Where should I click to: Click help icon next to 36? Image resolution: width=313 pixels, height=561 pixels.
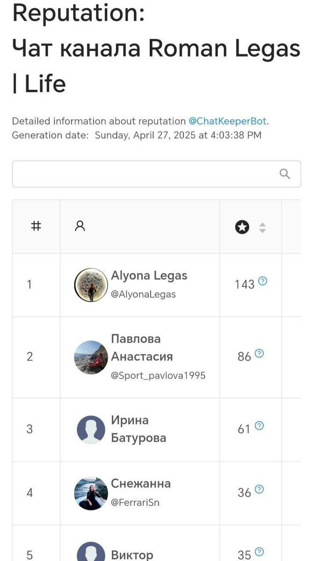click(259, 489)
